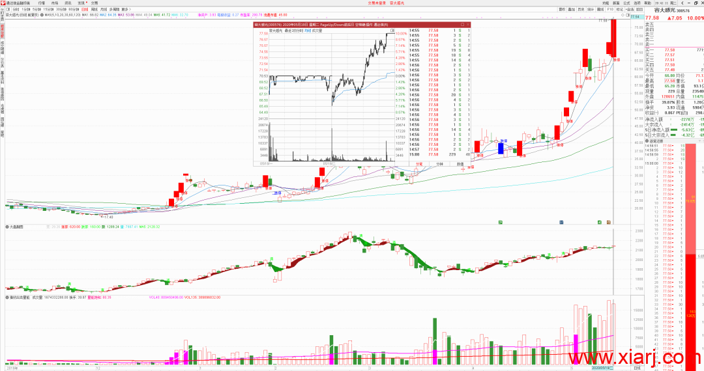Switch to 分时 period

[x=16, y=9]
